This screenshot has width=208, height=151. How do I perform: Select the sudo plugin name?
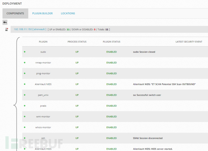coord(43,52)
